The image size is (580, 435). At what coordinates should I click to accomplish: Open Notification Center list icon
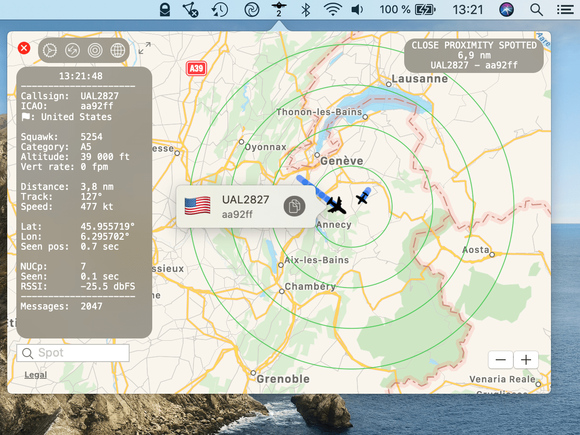pos(565,10)
